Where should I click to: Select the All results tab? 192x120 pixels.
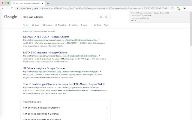coord(26,25)
